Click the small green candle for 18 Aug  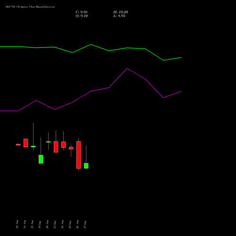point(34,147)
